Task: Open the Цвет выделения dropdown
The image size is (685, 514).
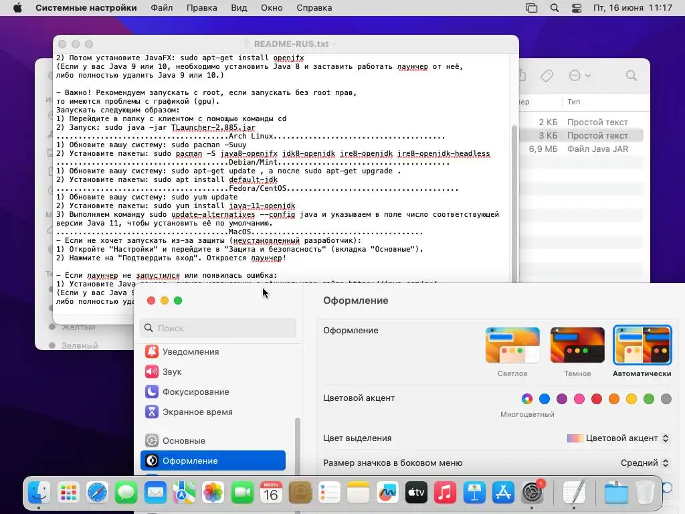Action: [618, 438]
